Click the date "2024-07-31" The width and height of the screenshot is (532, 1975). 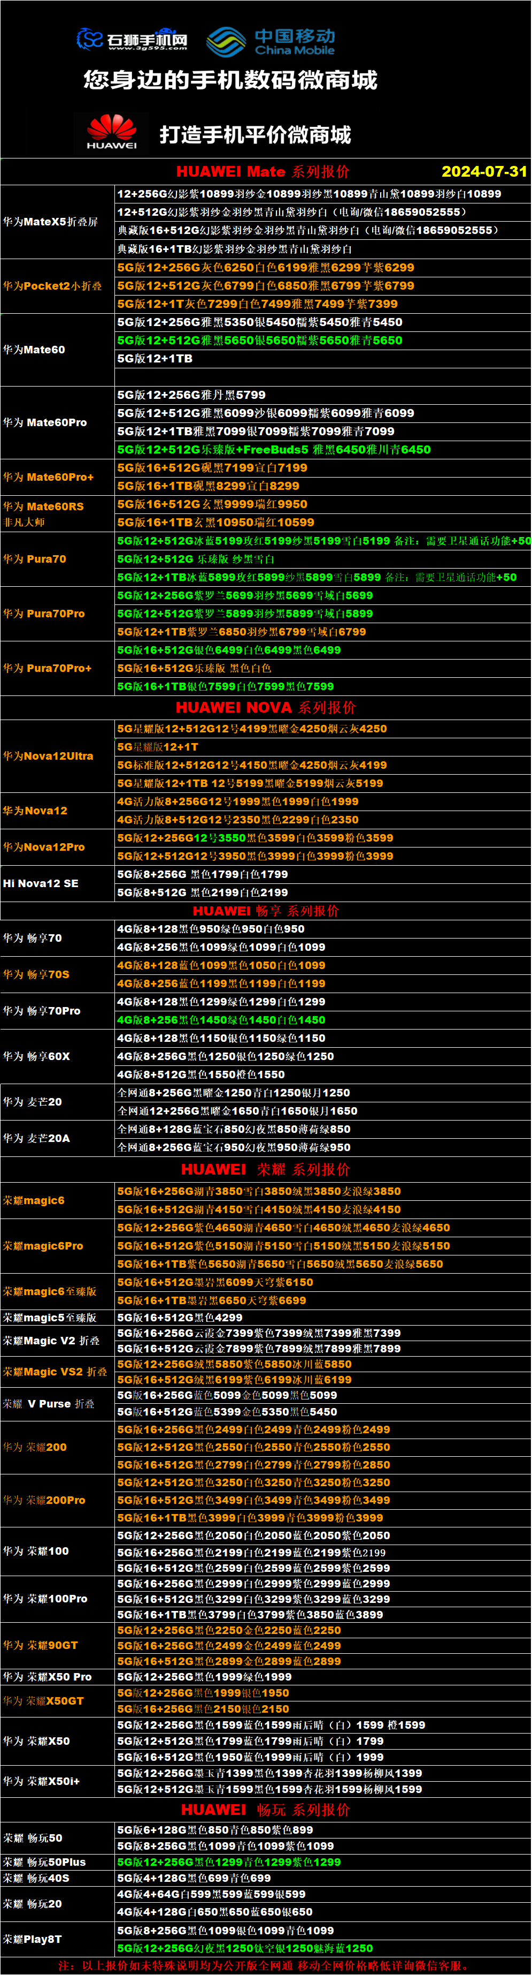point(484,172)
